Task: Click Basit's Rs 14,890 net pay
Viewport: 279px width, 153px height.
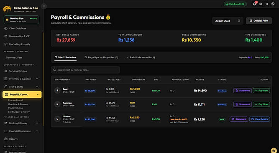Action: (x=200, y=91)
